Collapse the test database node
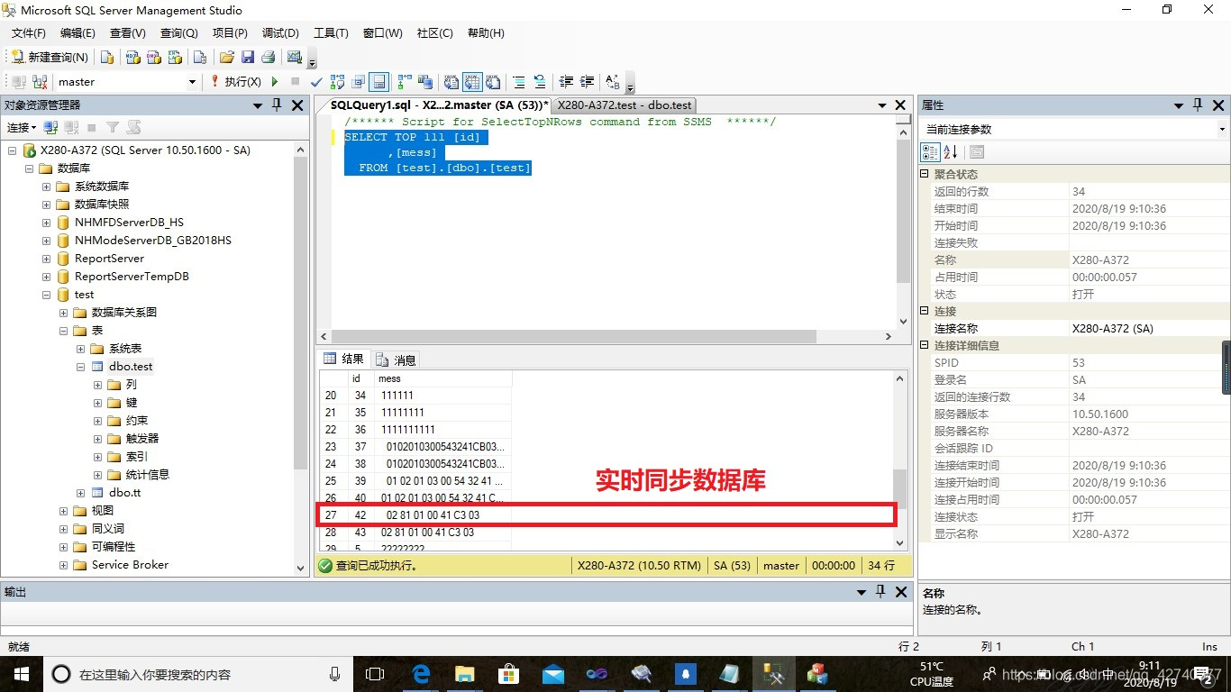 (46, 295)
